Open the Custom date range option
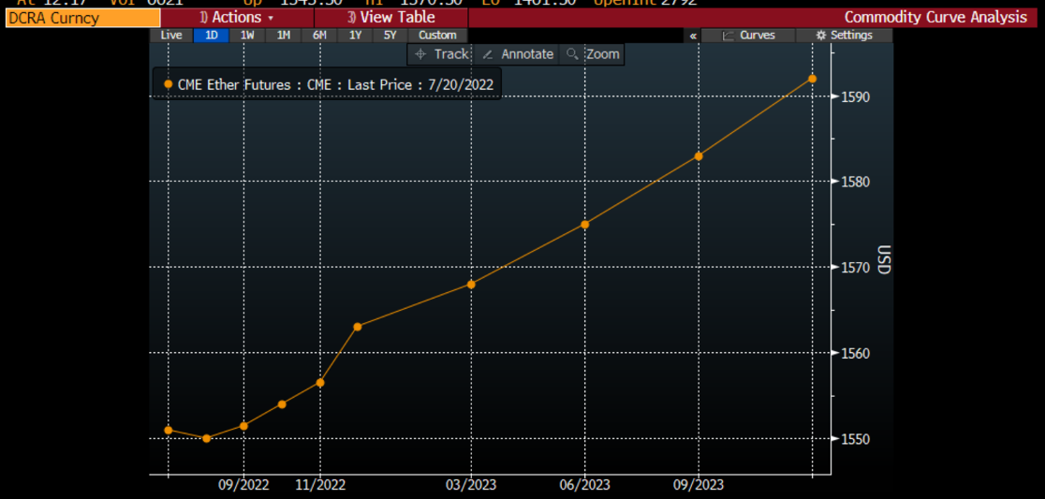 pos(437,35)
